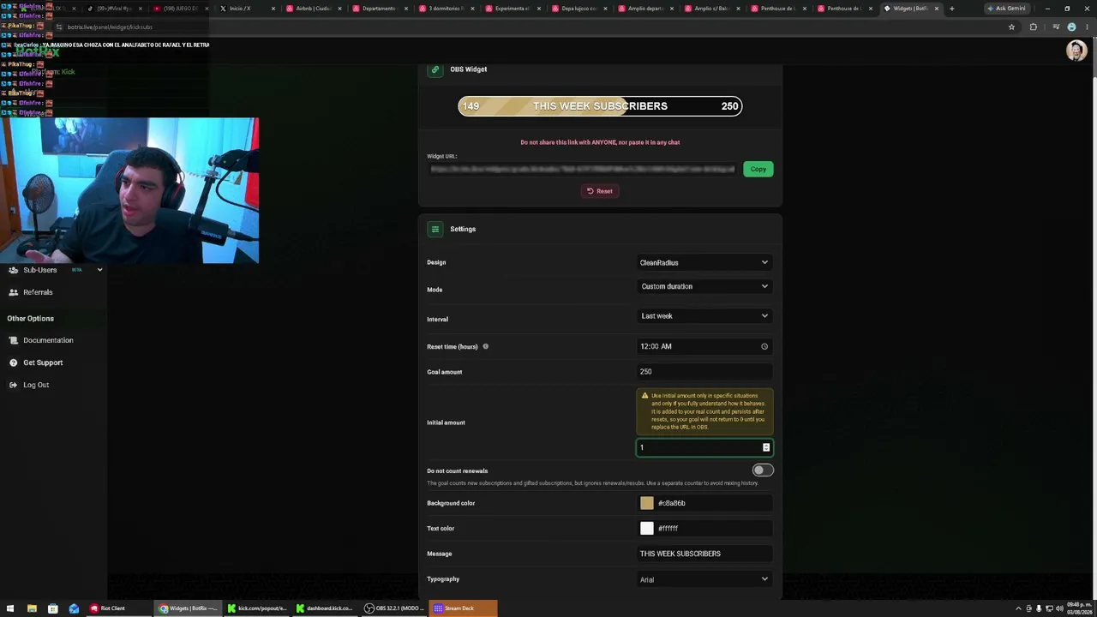Click Copy to copy the widget URL

[x=758, y=169]
